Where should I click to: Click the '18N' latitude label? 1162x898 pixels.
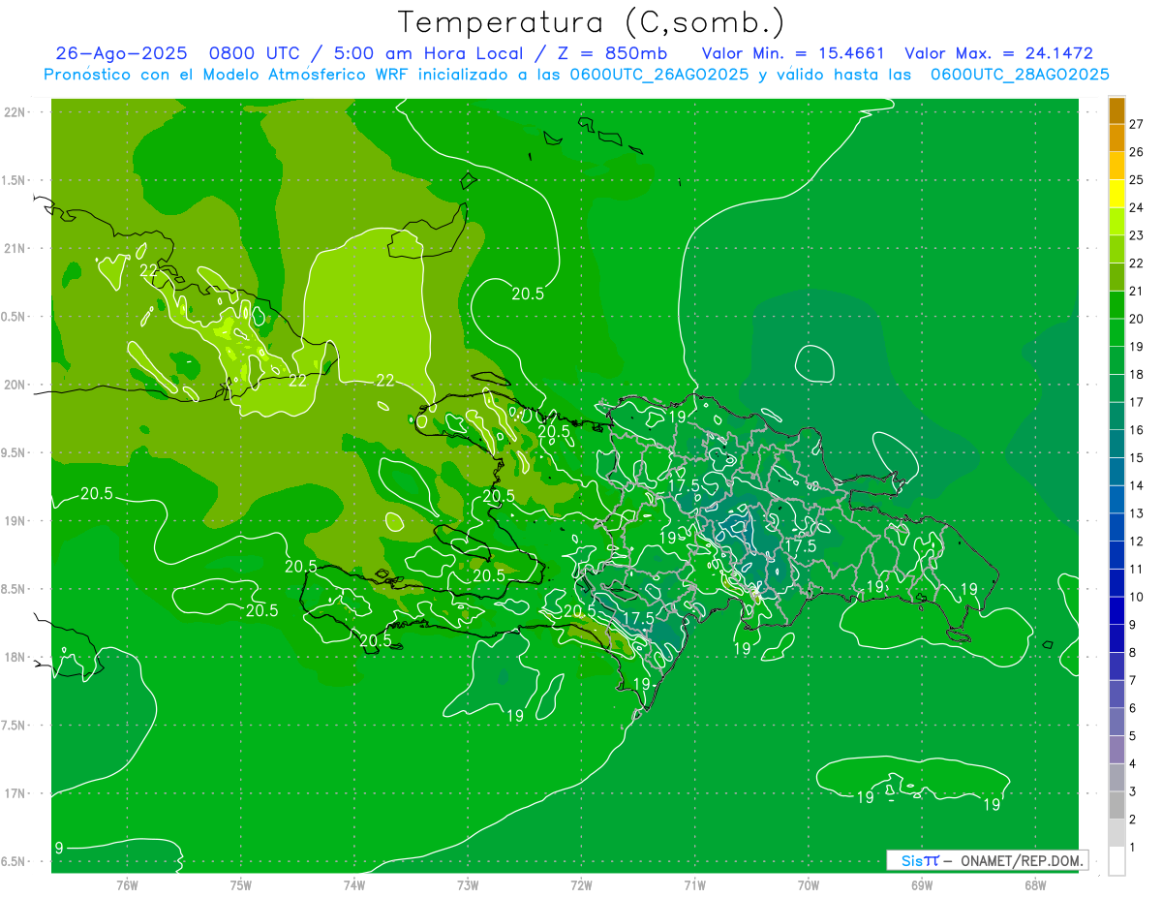pos(15,658)
